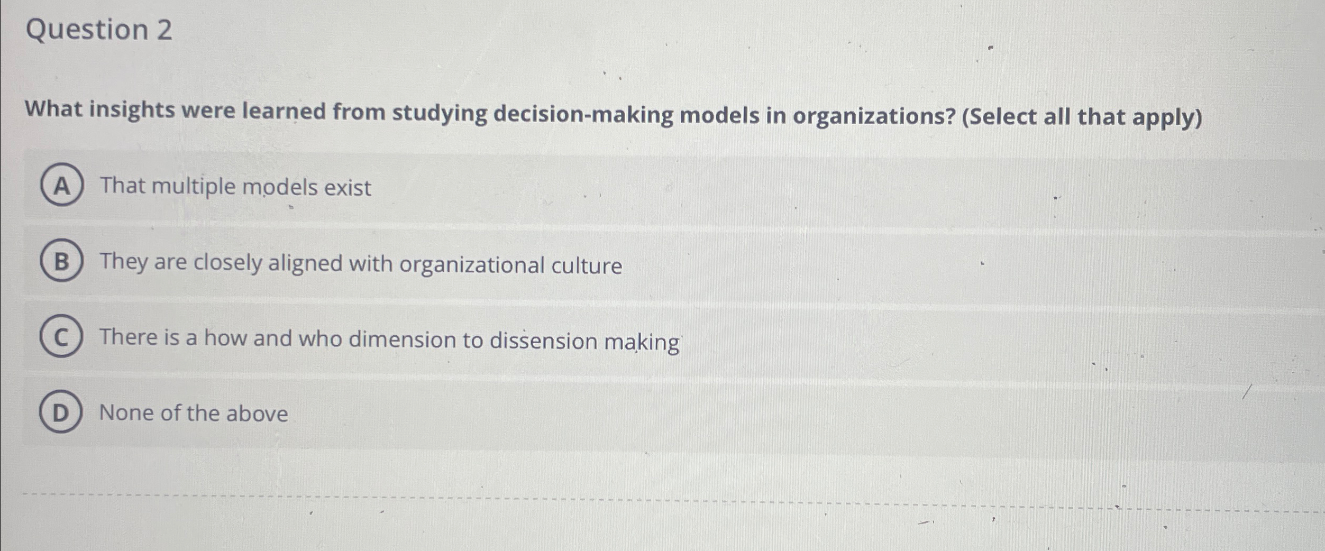Click the letter D inside its circle

point(62,414)
